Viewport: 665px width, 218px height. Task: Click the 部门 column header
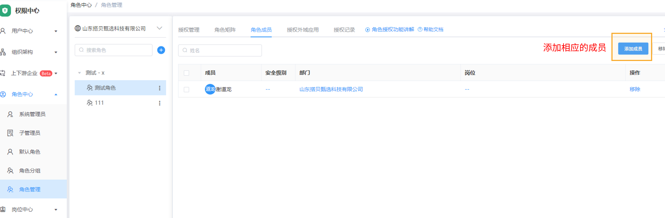tap(305, 73)
